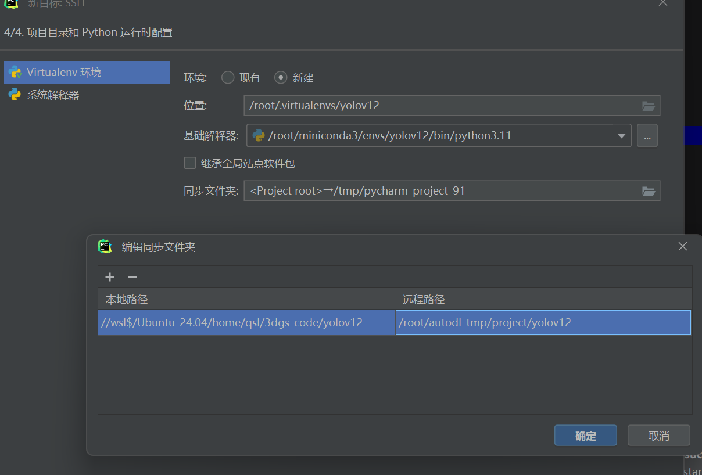Click the 远程路径 column header

click(x=544, y=299)
